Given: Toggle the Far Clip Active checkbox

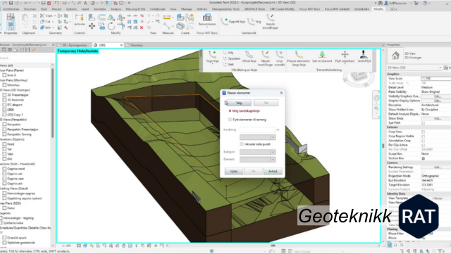Looking at the screenshot, I should coord(423,145).
